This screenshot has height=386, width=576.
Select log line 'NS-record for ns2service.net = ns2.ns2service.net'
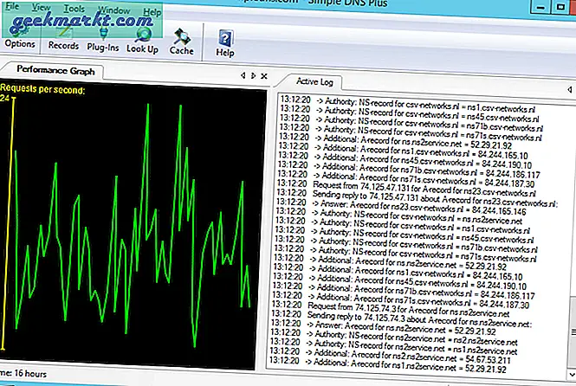click(393, 338)
